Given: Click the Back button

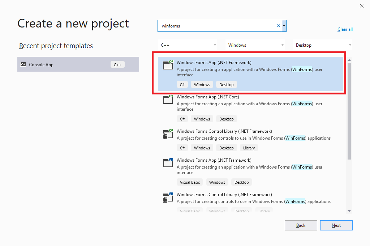Looking at the screenshot, I should pos(301,225).
